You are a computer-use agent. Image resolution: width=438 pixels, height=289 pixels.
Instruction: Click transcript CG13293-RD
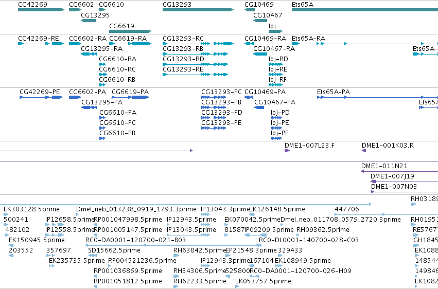[x=195, y=64]
